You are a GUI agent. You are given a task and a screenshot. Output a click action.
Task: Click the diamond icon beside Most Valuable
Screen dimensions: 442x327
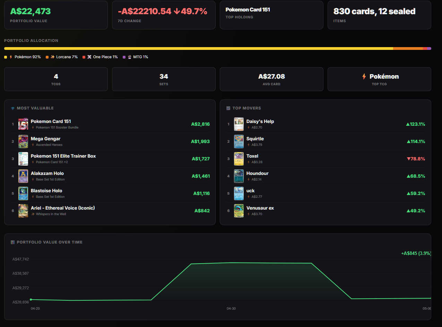pyautogui.click(x=13, y=108)
